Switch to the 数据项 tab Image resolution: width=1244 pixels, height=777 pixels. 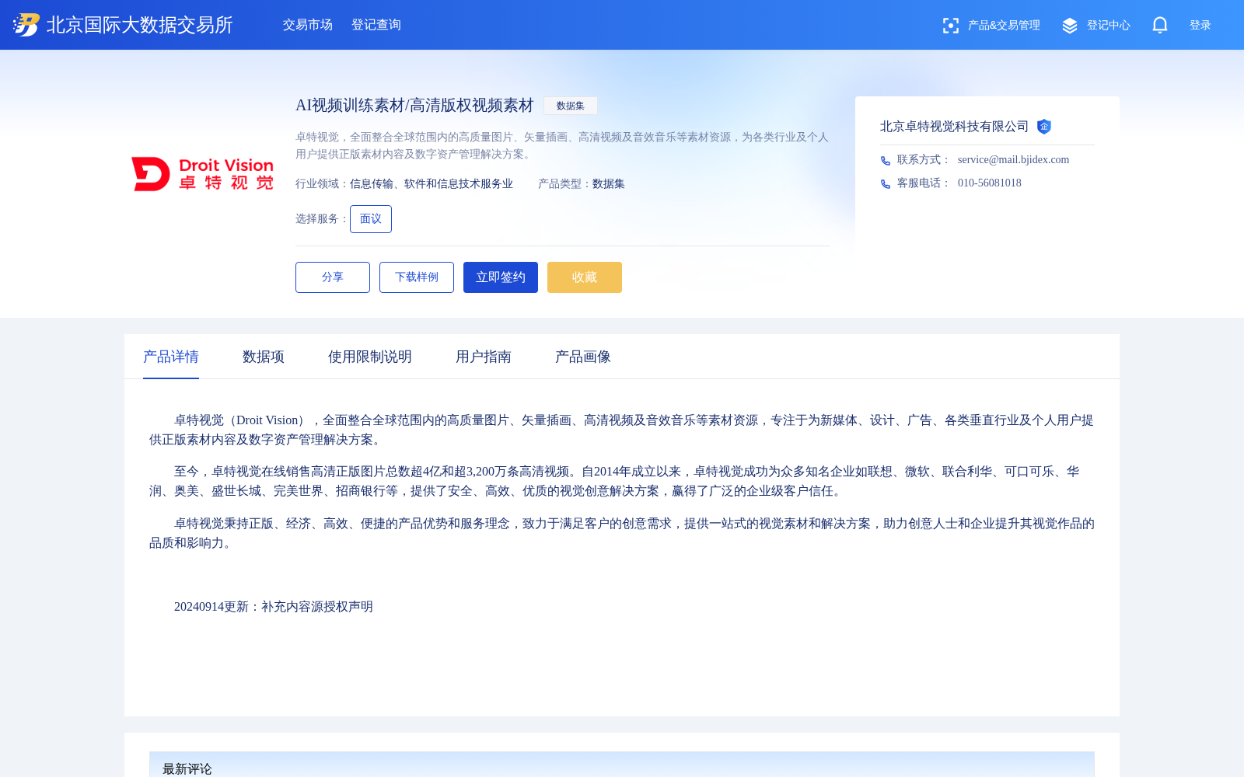point(264,357)
